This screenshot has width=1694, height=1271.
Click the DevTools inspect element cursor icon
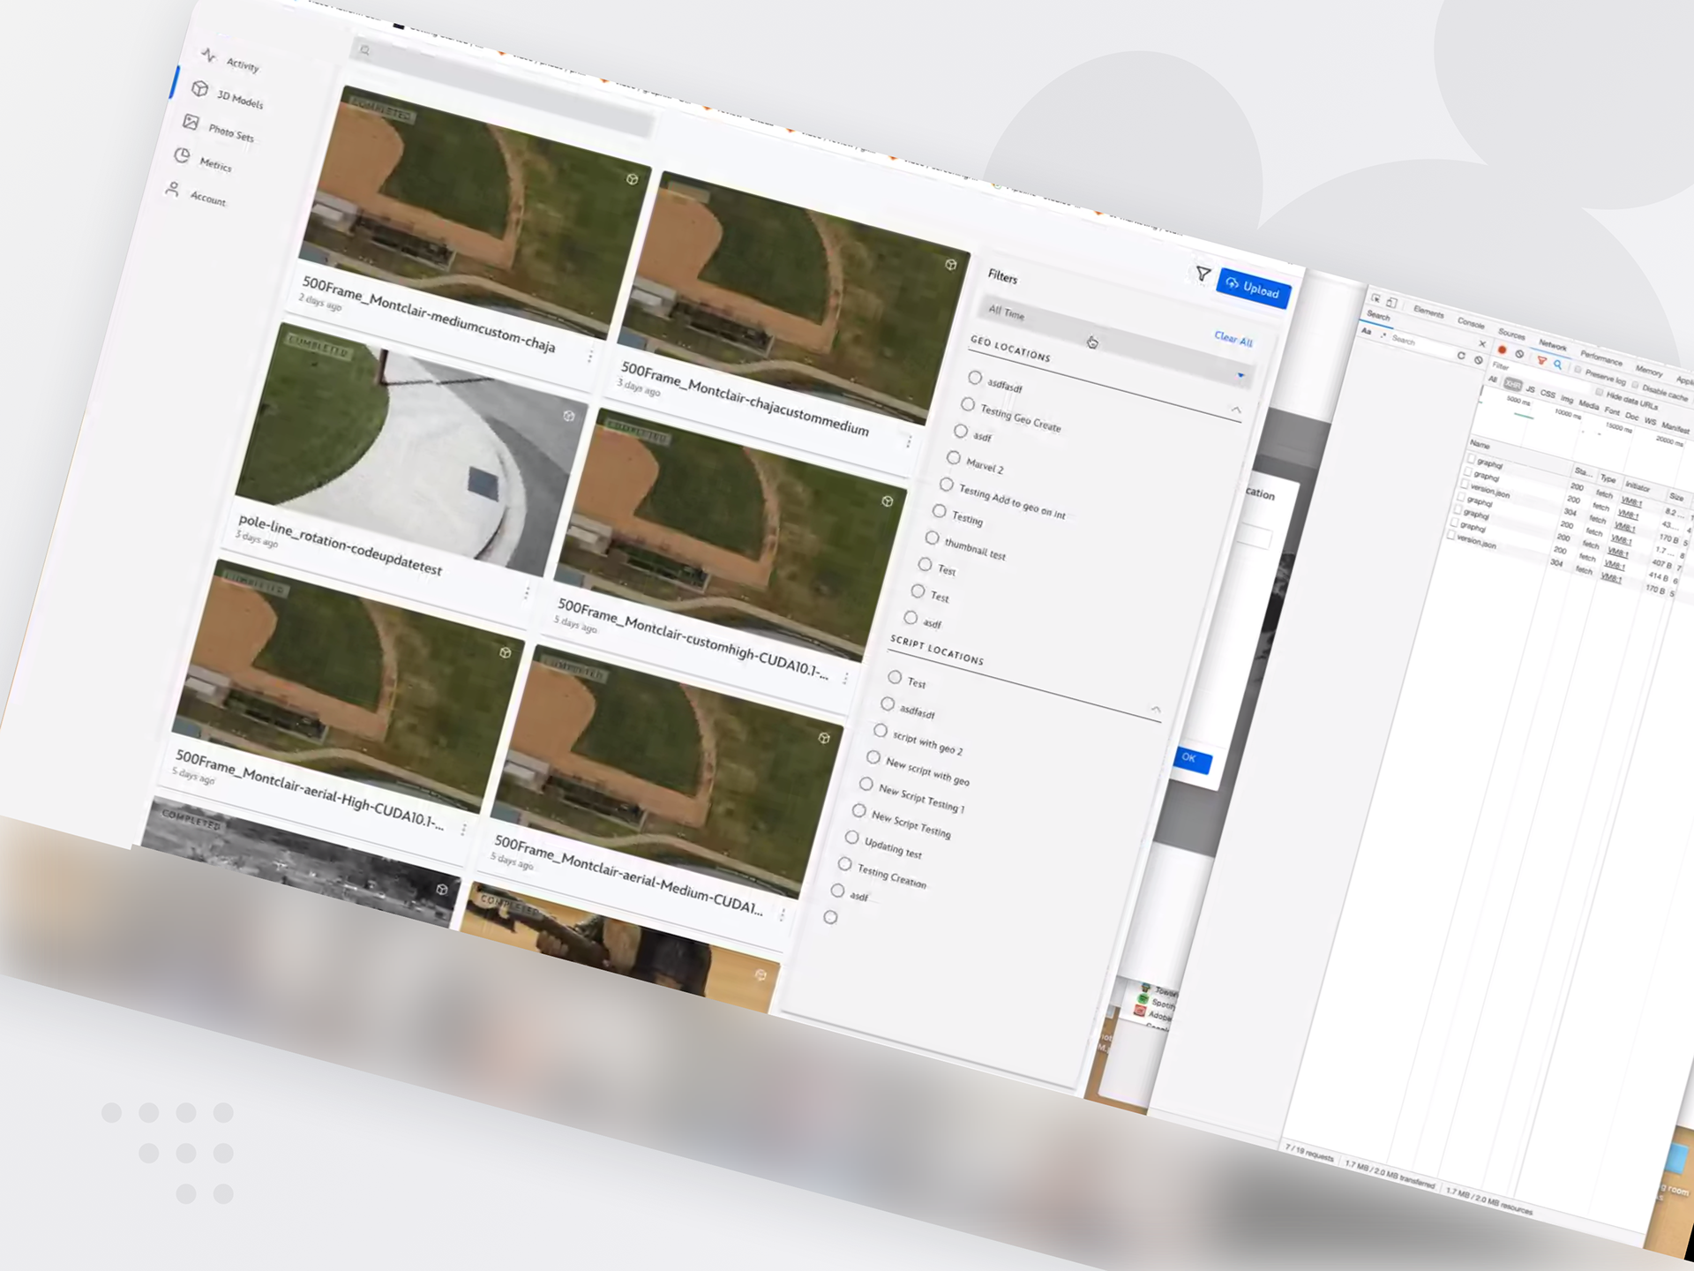click(x=1376, y=299)
